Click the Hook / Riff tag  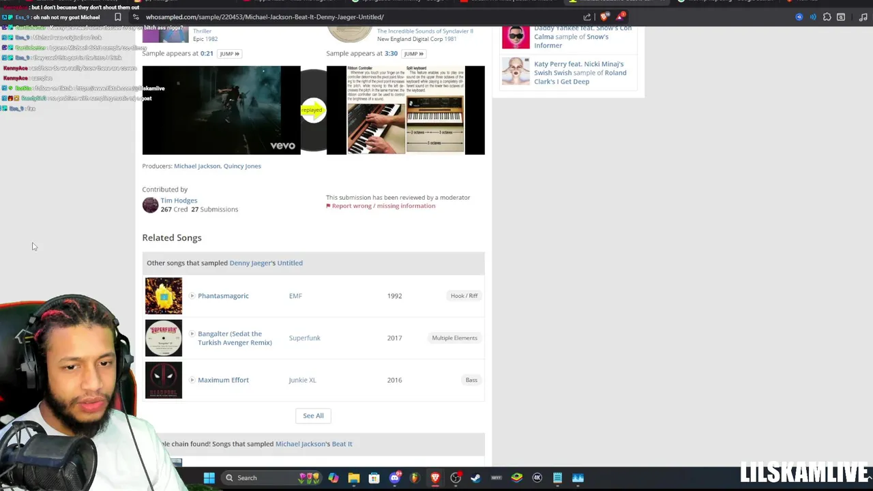coord(464,296)
